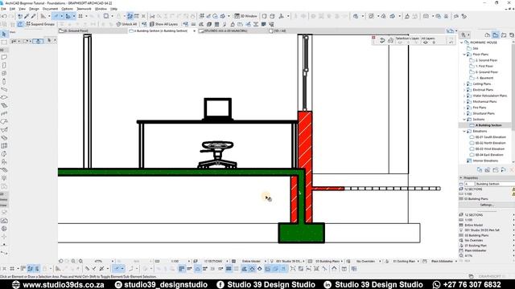The image size is (515, 289).
Task: Switch navigator to Publisher Sets icon
Action: pos(512,35)
